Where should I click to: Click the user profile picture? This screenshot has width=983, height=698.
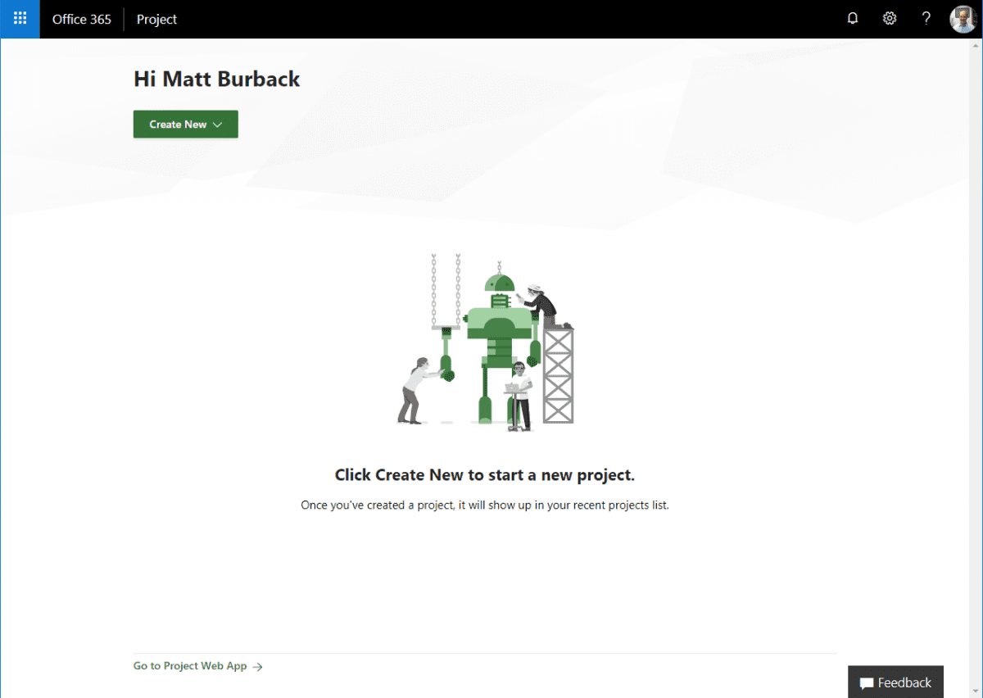pos(963,18)
